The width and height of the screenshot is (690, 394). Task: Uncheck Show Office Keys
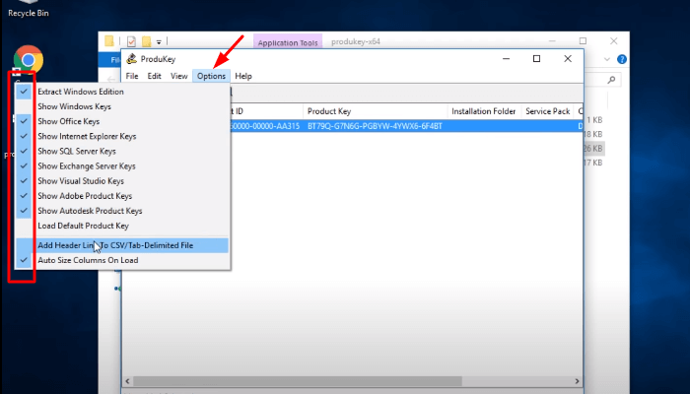click(68, 121)
